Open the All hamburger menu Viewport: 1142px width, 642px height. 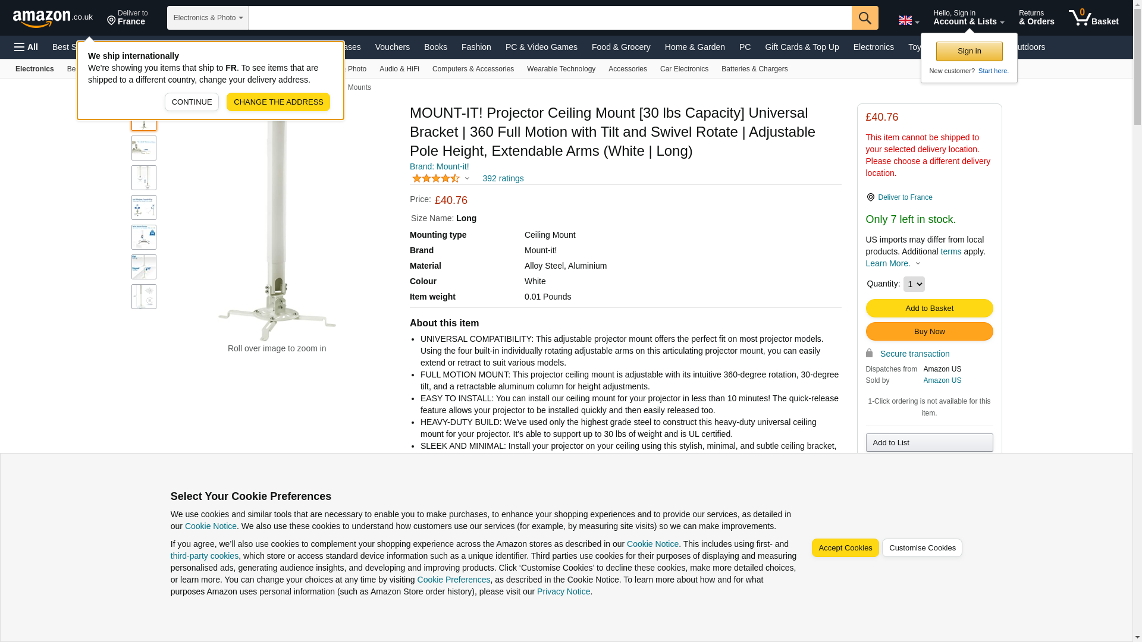point(26,47)
